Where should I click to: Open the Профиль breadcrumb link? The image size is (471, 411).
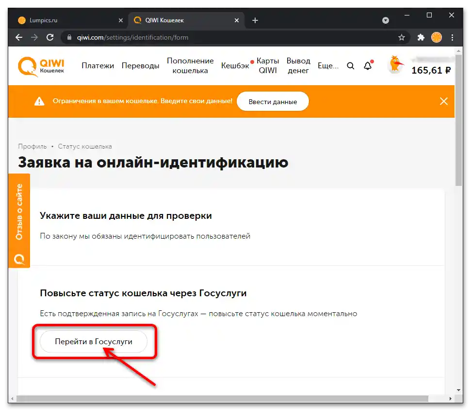(32, 146)
